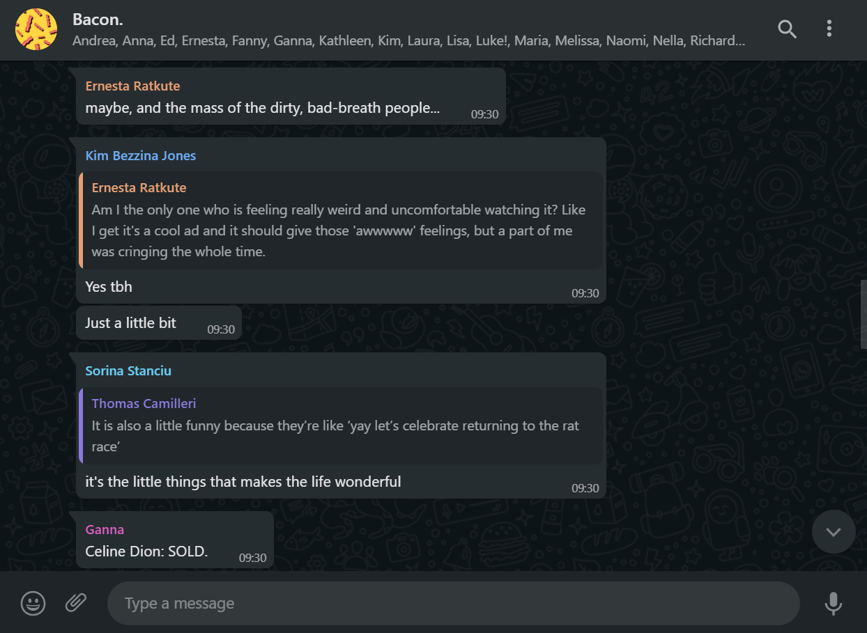Open the Bacon. group title
Viewport: 867px width, 633px height.
tap(98, 19)
